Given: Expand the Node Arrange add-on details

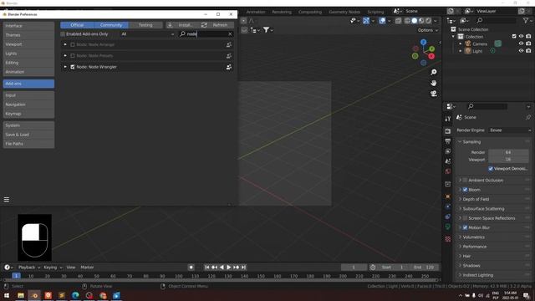Looking at the screenshot, I should 65,44.
